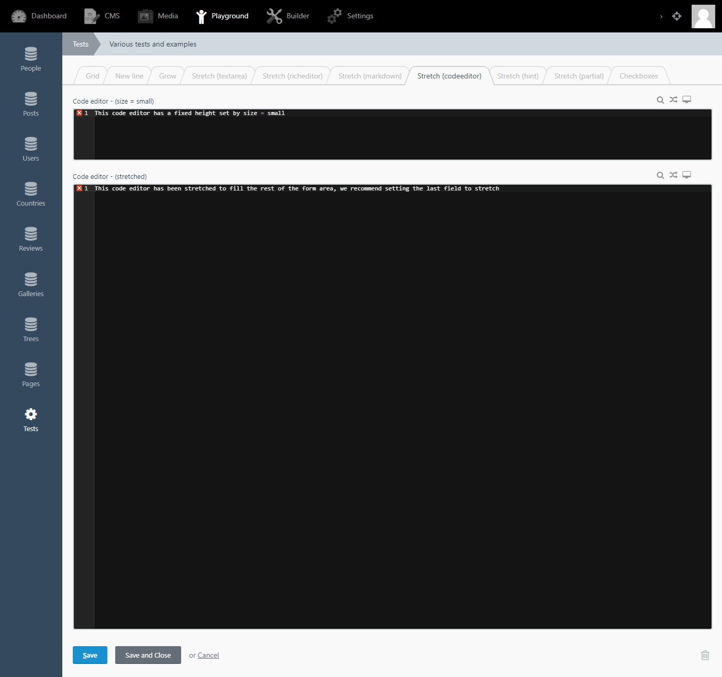Open the Stretch (hint) tab
Viewport: 722px width, 677px height.
517,76
